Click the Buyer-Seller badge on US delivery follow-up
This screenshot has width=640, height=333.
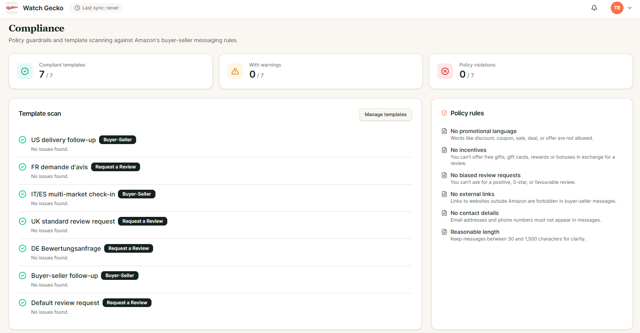[118, 140]
